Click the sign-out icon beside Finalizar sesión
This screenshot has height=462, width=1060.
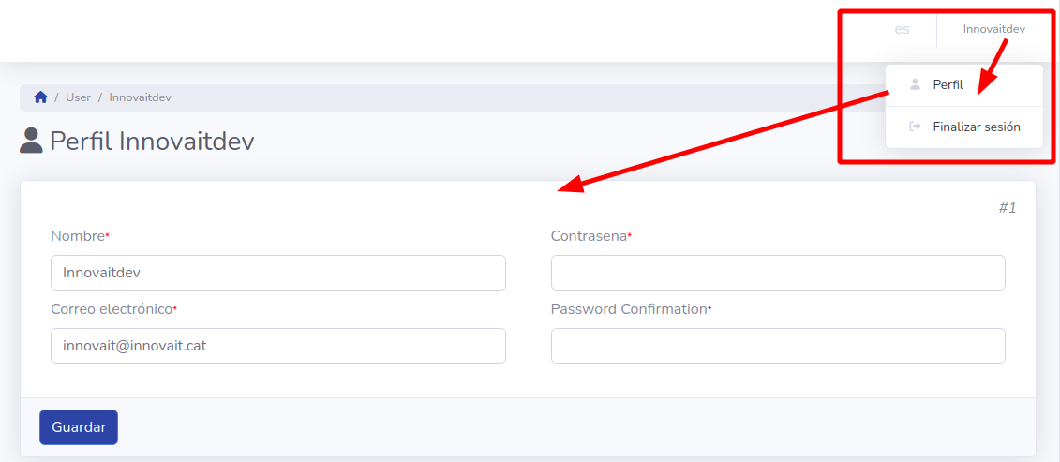(x=915, y=127)
